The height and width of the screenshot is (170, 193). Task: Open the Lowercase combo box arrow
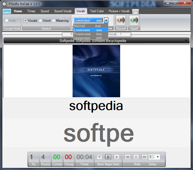[106, 20]
